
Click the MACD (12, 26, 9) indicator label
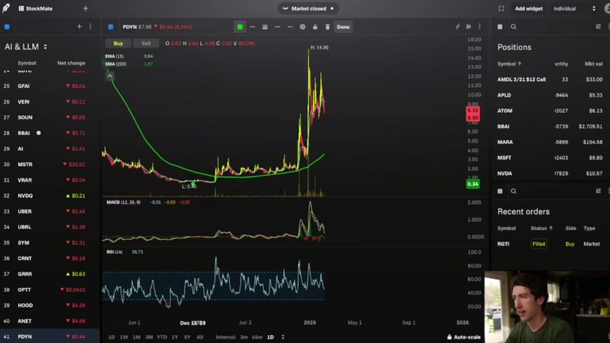pyautogui.click(x=124, y=202)
